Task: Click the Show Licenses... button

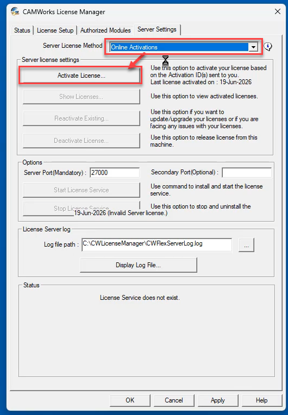Action: pyautogui.click(x=82, y=97)
